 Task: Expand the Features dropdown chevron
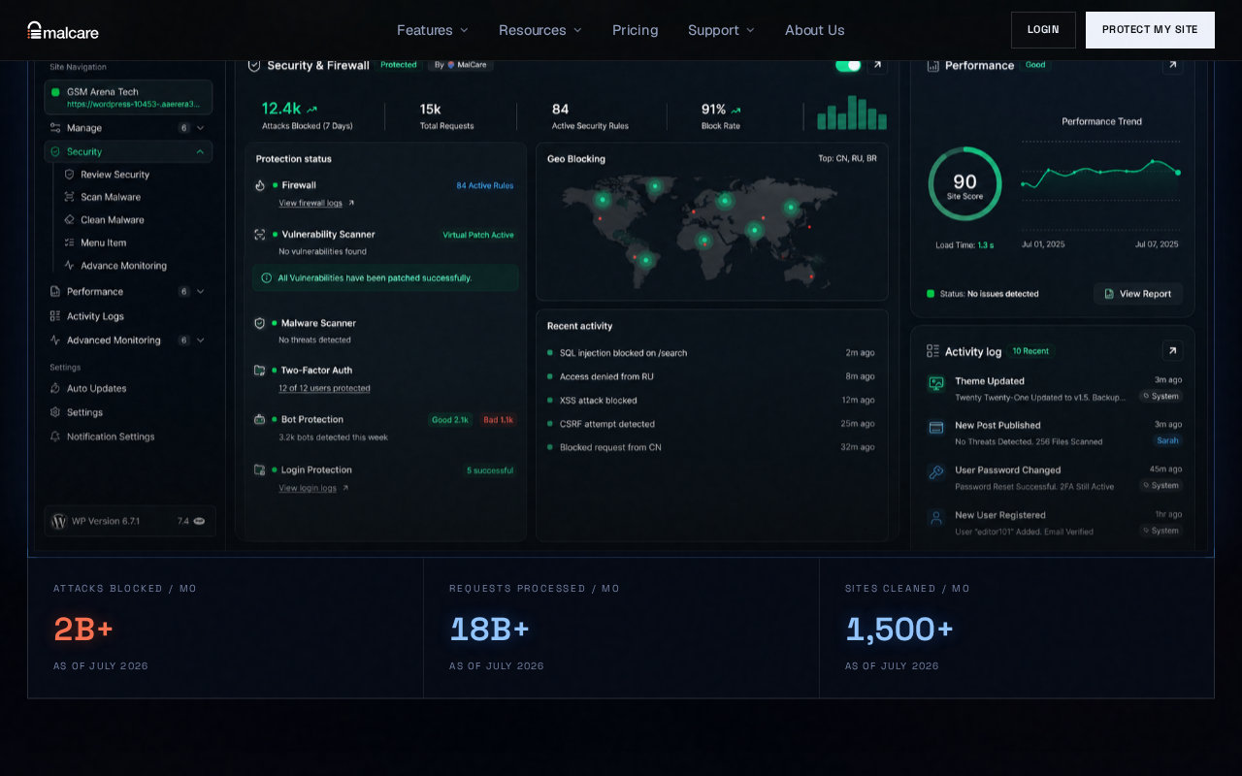point(464,30)
